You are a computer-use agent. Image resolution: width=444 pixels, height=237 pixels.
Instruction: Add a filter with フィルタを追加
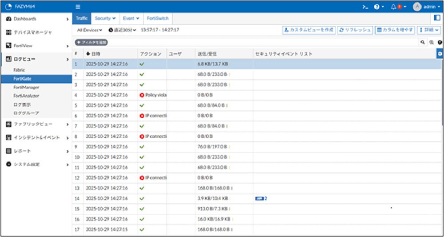tap(91, 42)
